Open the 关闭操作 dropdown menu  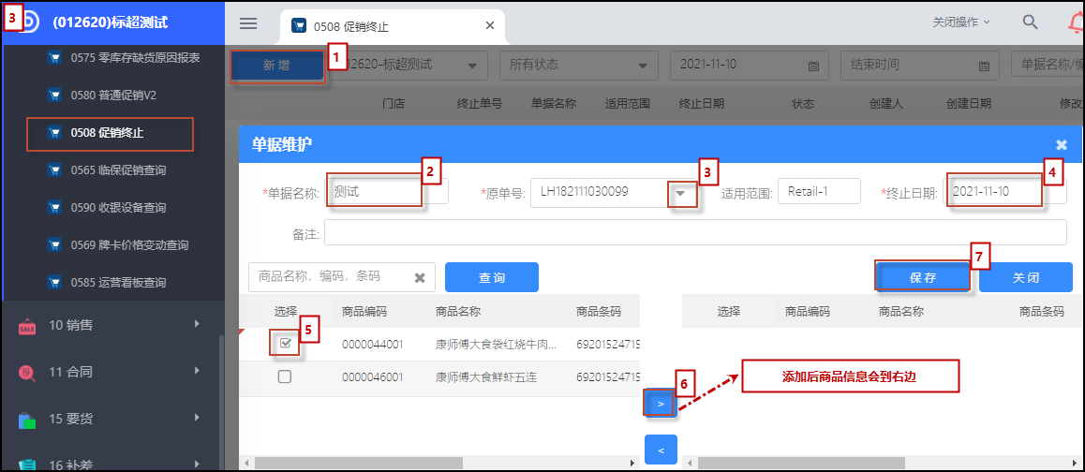click(x=960, y=22)
